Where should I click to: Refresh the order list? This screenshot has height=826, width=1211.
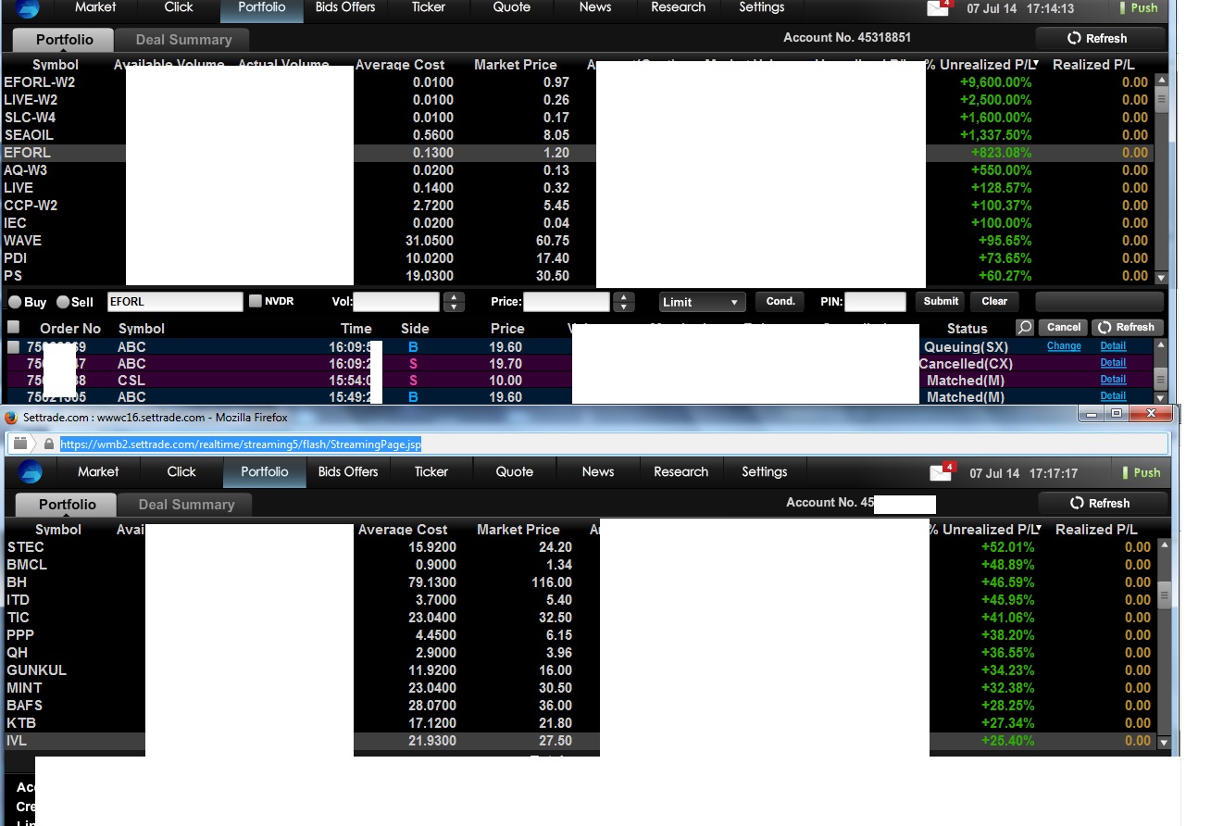click(x=1128, y=328)
